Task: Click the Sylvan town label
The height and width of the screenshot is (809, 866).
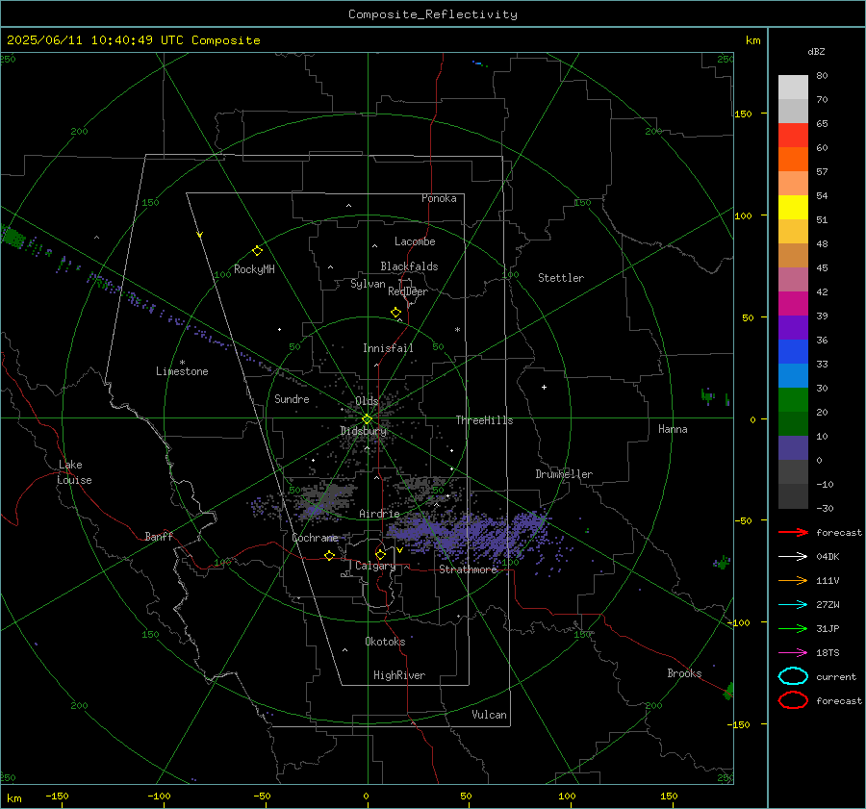Action: coord(368,284)
